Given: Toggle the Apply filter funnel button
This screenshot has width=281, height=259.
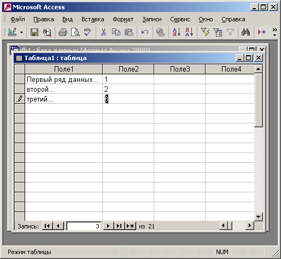Looking at the screenshot, I should pos(230,32).
